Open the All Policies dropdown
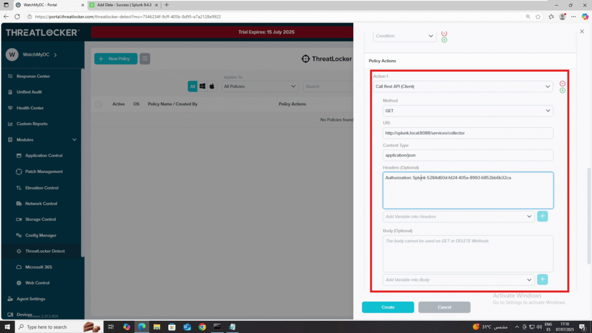This screenshot has width=592, height=333. click(x=260, y=87)
